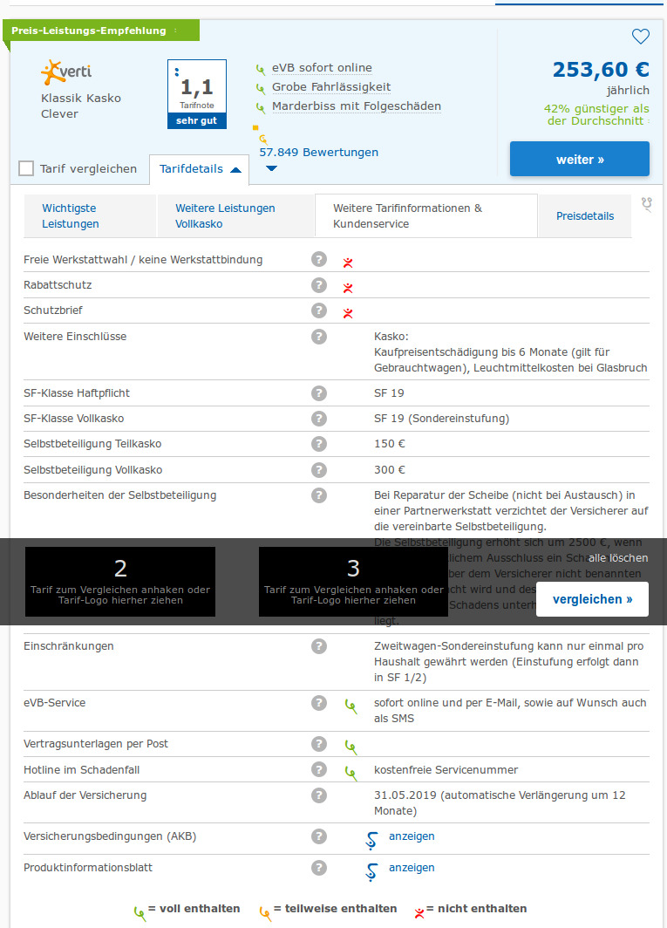Tick the Tarif vergleichen checkbox
Screen dimensions: 667x928
(x=26, y=168)
